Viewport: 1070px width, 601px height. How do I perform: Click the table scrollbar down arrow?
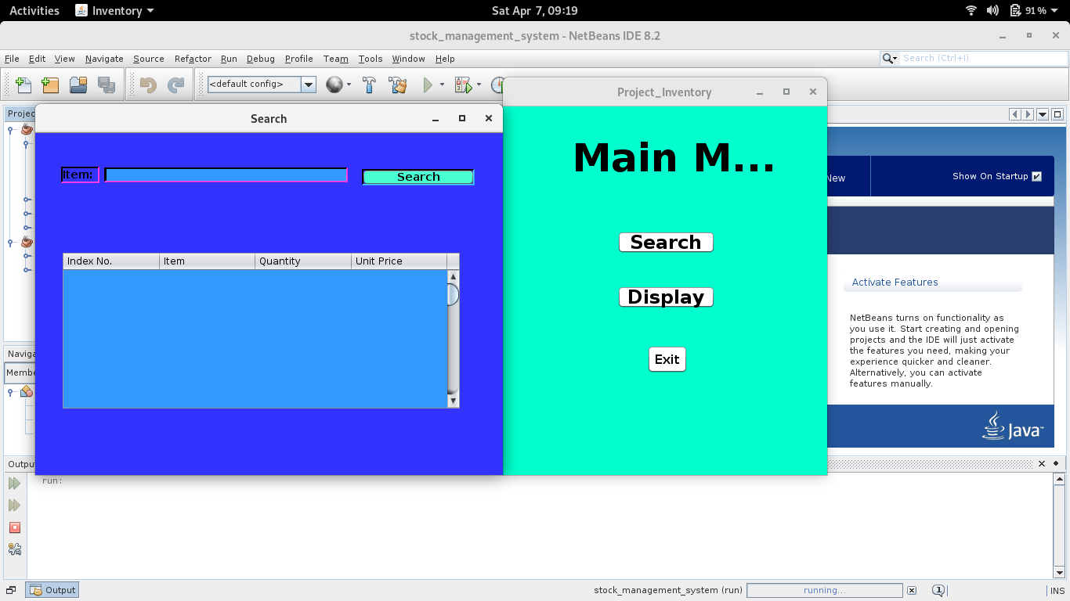453,401
